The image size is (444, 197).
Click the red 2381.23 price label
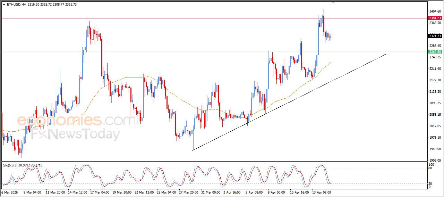click(435, 18)
